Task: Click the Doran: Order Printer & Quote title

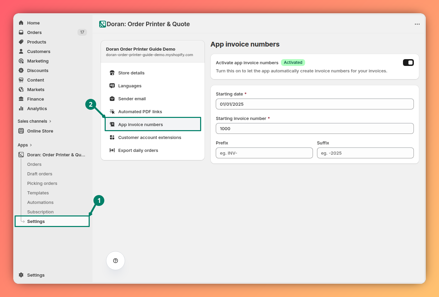Action: tap(148, 24)
